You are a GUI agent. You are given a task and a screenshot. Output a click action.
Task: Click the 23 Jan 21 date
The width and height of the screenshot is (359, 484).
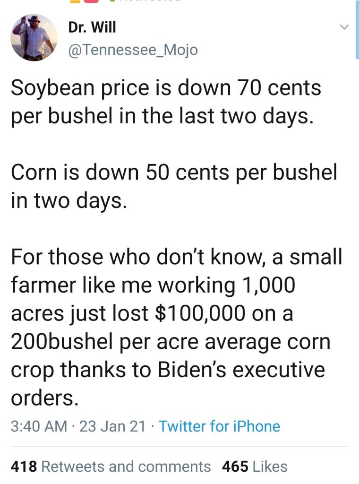pyautogui.click(x=112, y=426)
